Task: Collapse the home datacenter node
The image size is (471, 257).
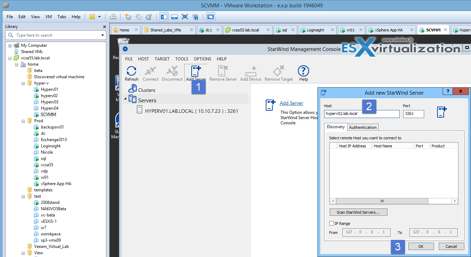Action: (x=16, y=64)
